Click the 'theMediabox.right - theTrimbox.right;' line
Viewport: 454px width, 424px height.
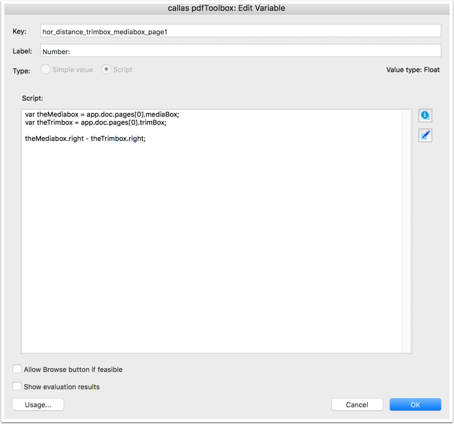[86, 139]
